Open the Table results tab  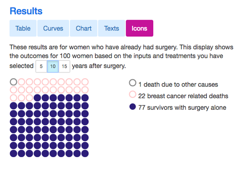[x=23, y=28]
